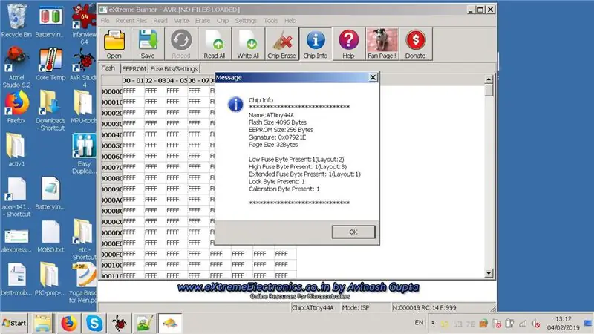Click the Fan Page dog picture icon
This screenshot has height=334, width=594.
coord(382,44)
